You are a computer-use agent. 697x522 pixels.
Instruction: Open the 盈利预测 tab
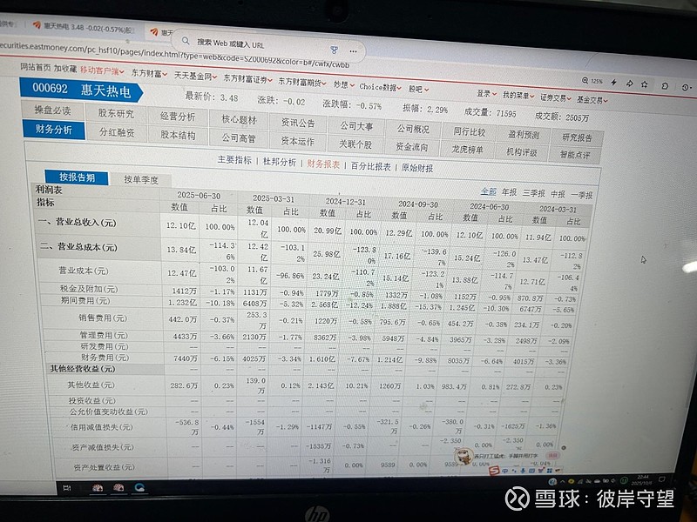click(x=524, y=135)
